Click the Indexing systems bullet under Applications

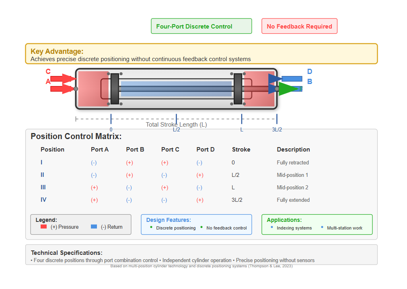click(294, 228)
